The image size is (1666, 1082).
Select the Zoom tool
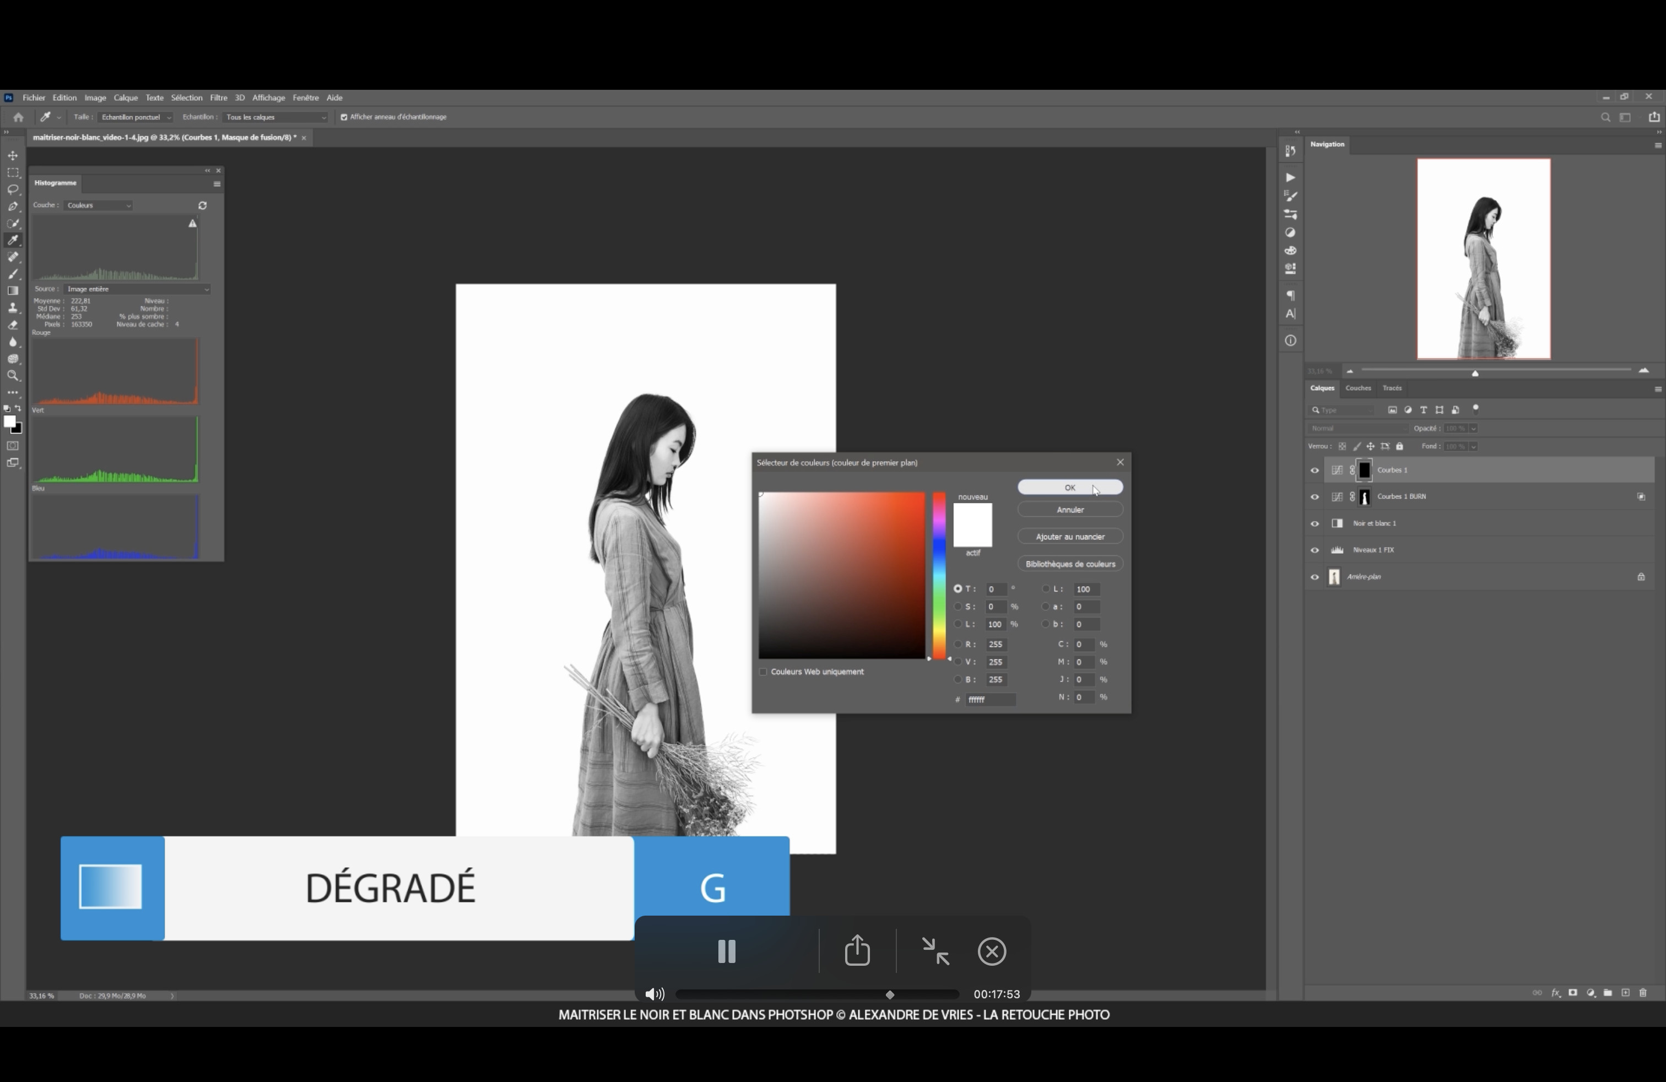click(x=13, y=376)
